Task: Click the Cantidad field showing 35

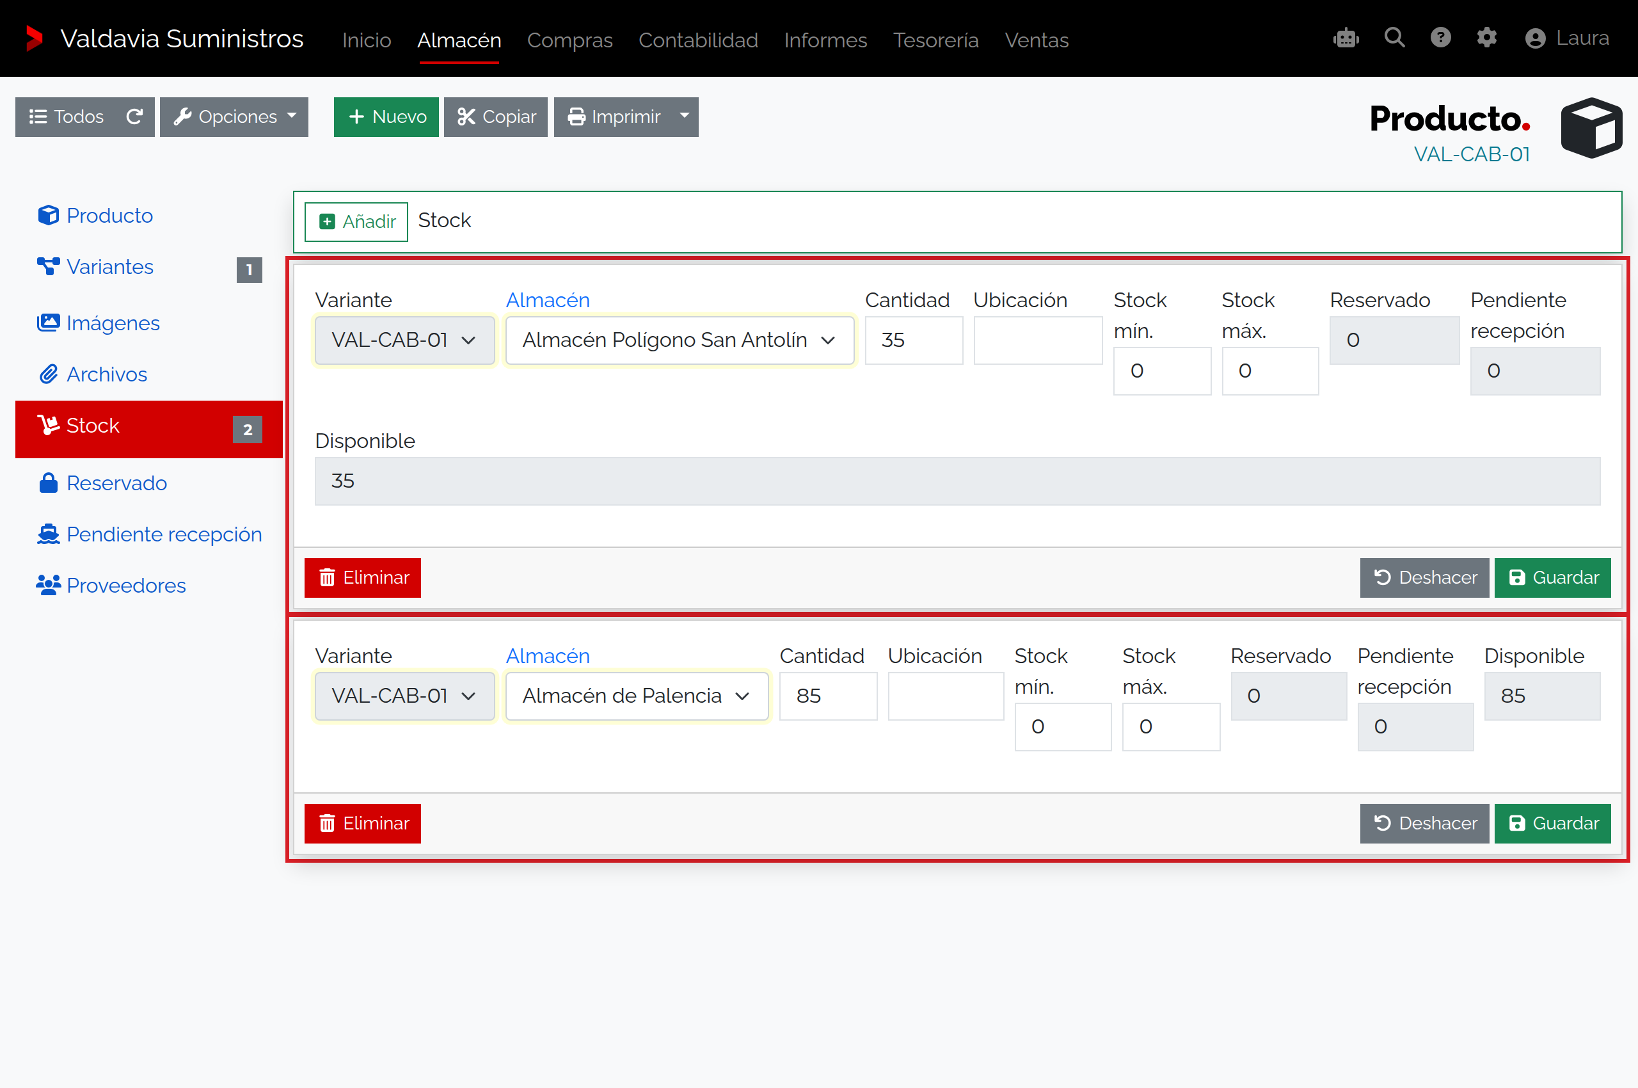Action: [914, 340]
